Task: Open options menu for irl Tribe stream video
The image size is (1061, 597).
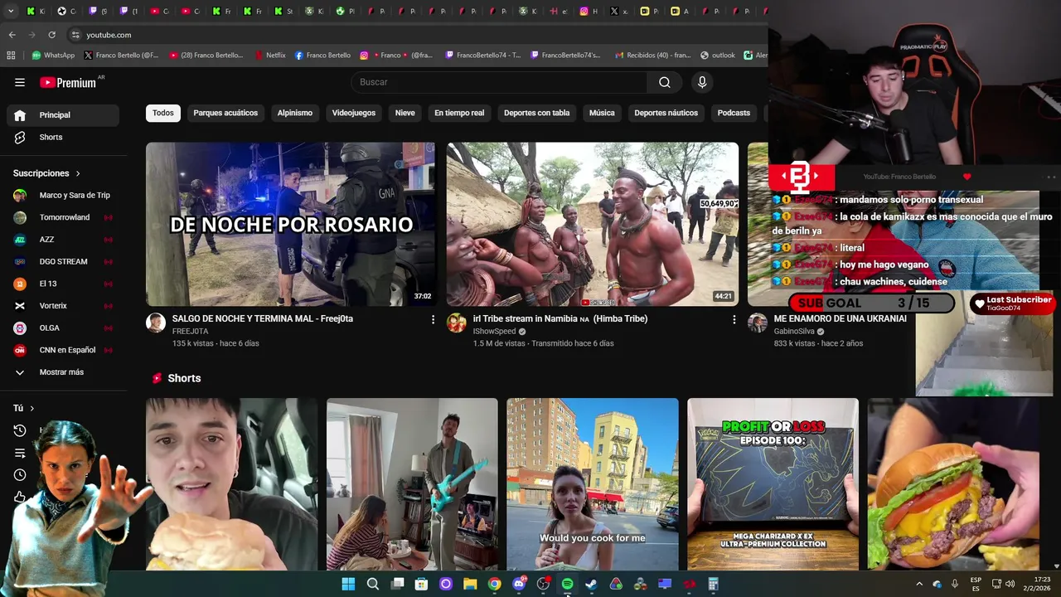Action: coord(734,319)
